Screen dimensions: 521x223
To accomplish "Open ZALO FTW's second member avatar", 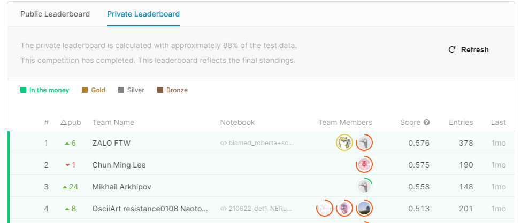I will coord(364,143).
